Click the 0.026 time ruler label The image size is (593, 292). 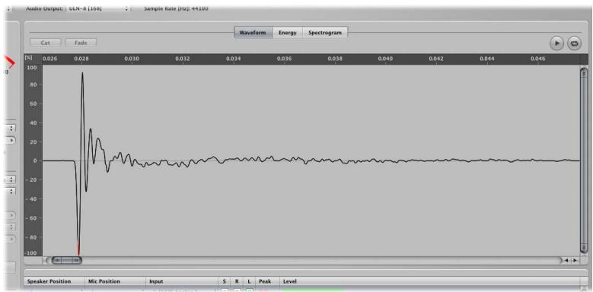tap(49, 59)
